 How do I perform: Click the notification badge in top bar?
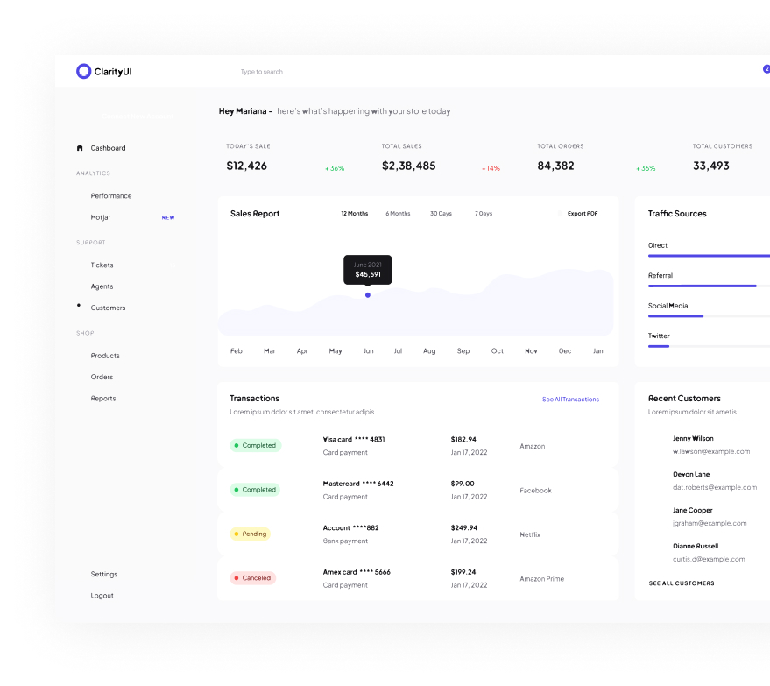tap(766, 68)
